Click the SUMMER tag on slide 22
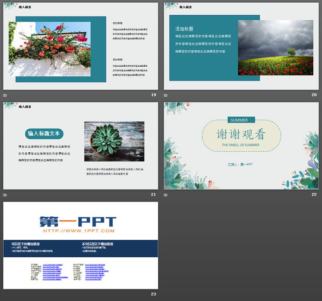322x301 pixels. (x=239, y=120)
